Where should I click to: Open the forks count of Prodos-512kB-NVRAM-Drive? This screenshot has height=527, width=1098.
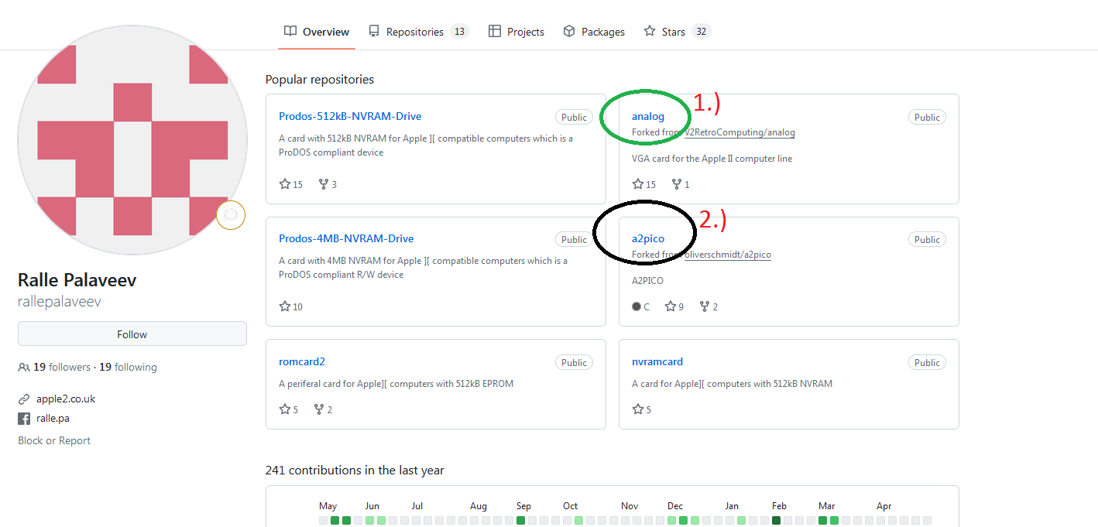pos(328,184)
